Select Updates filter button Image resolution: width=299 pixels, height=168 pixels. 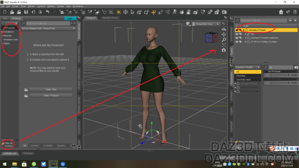click(x=61, y=146)
